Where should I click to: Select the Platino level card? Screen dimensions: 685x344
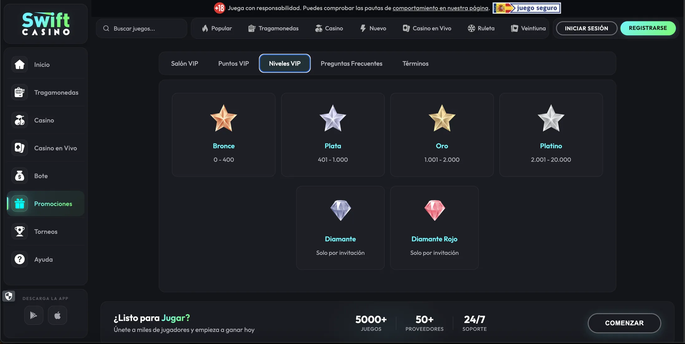(x=551, y=135)
